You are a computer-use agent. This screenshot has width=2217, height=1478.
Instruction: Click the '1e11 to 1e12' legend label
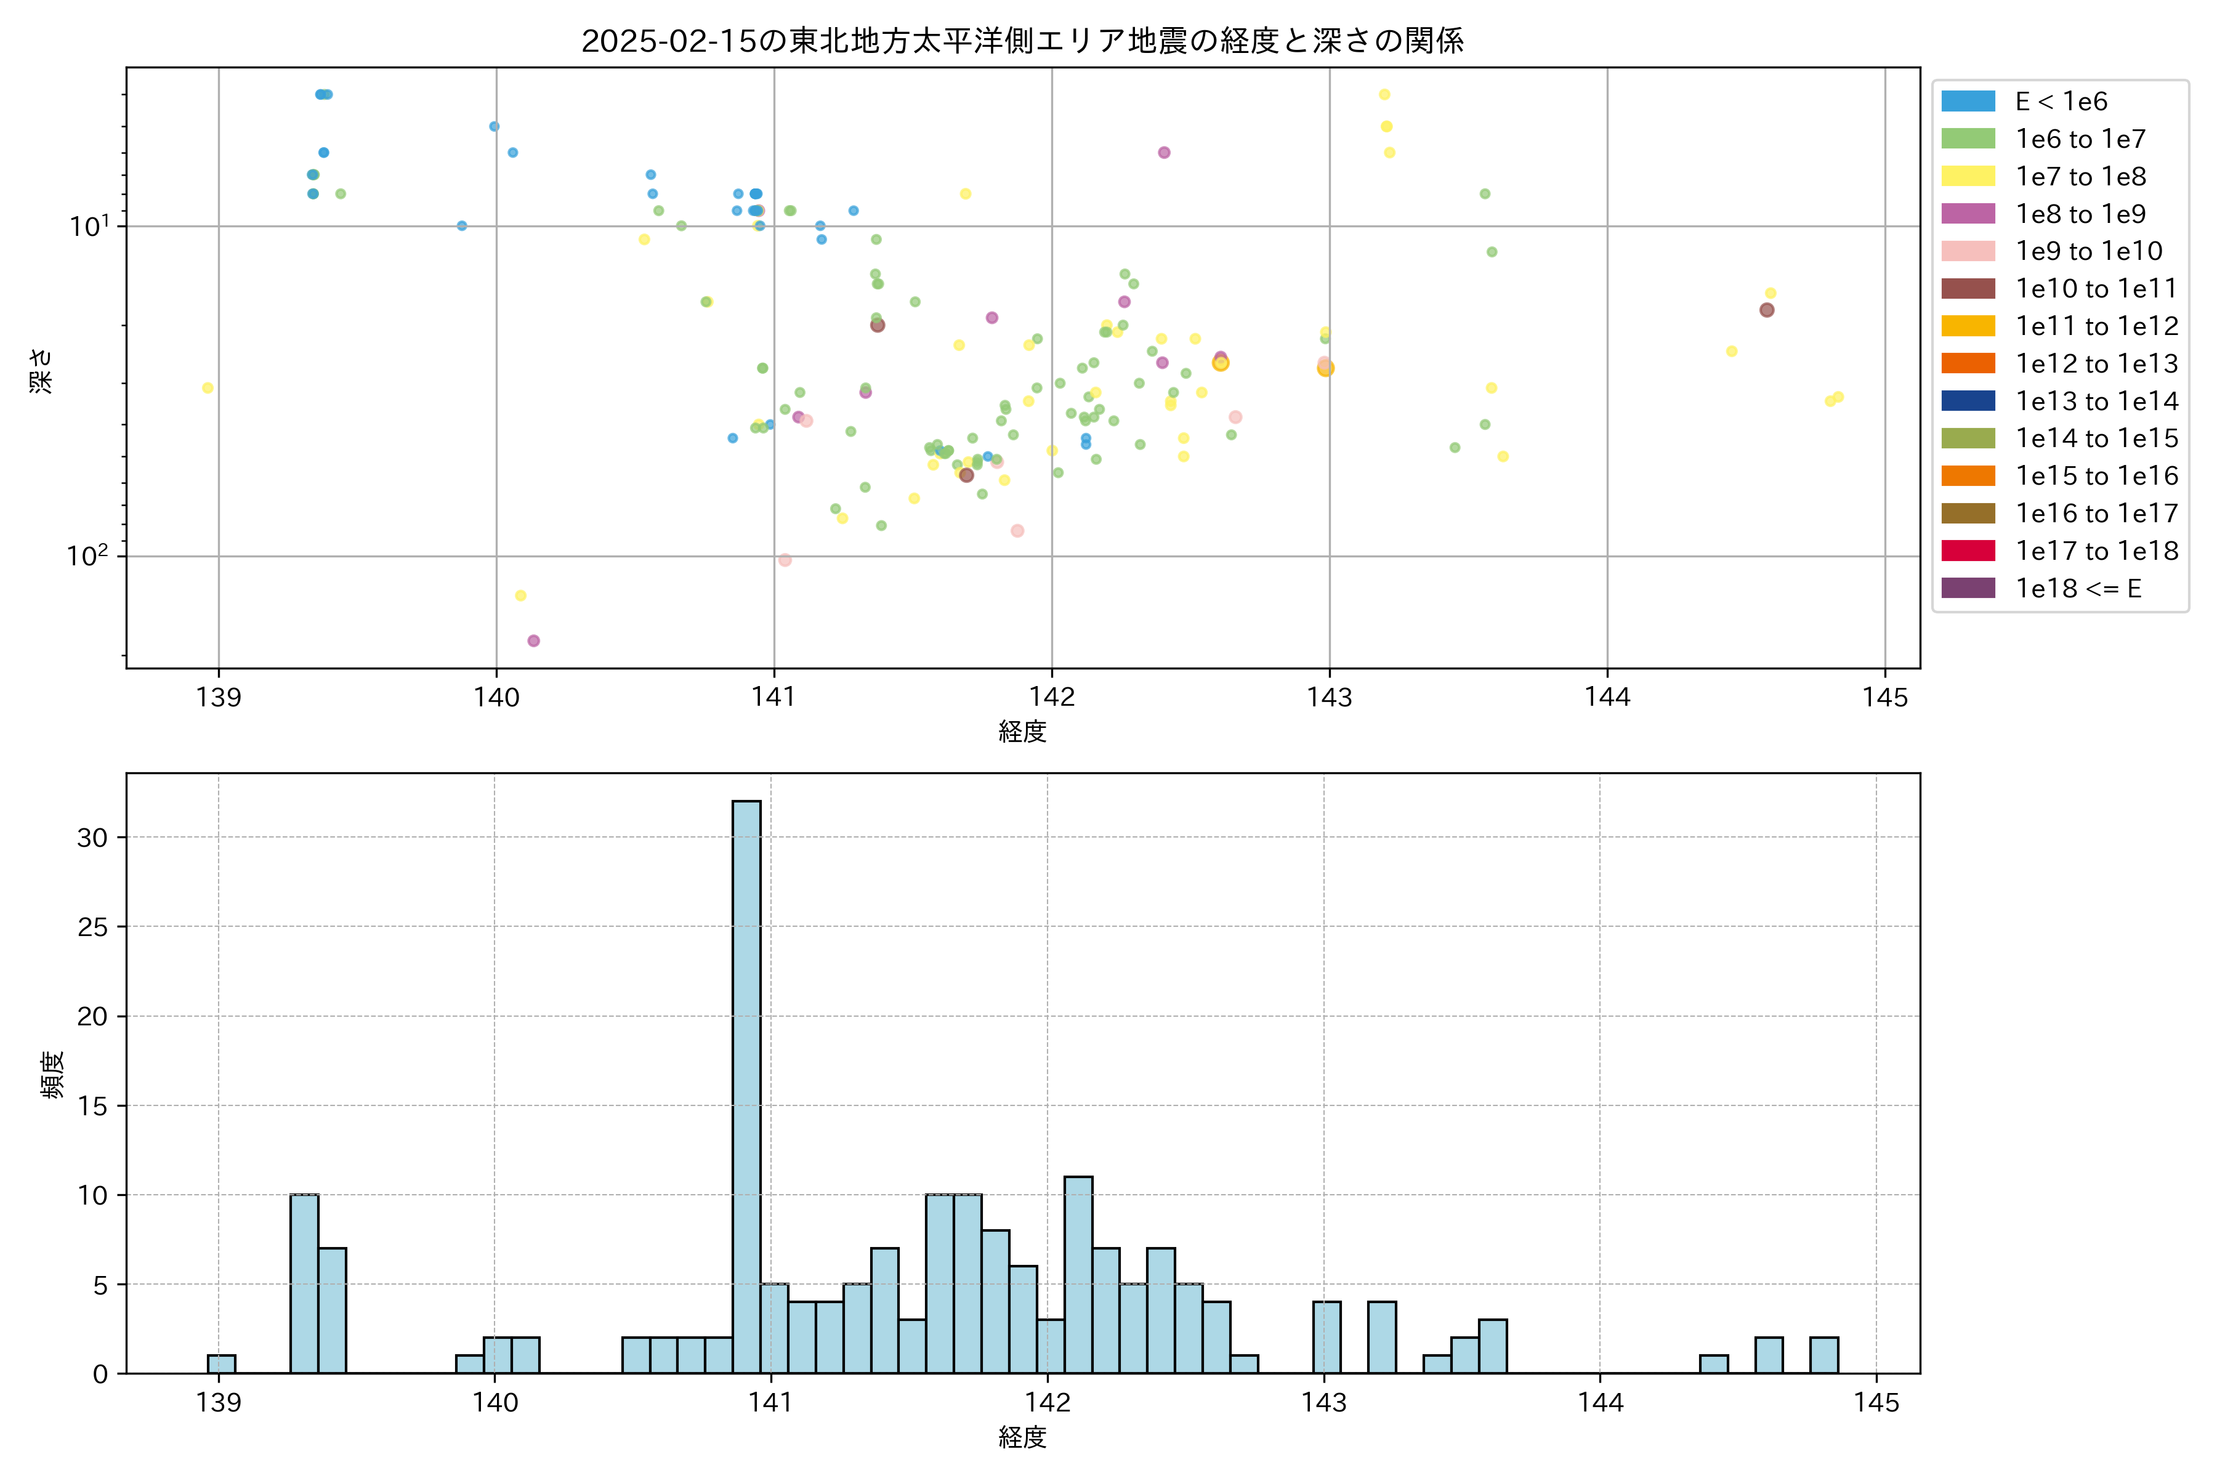(x=2096, y=326)
